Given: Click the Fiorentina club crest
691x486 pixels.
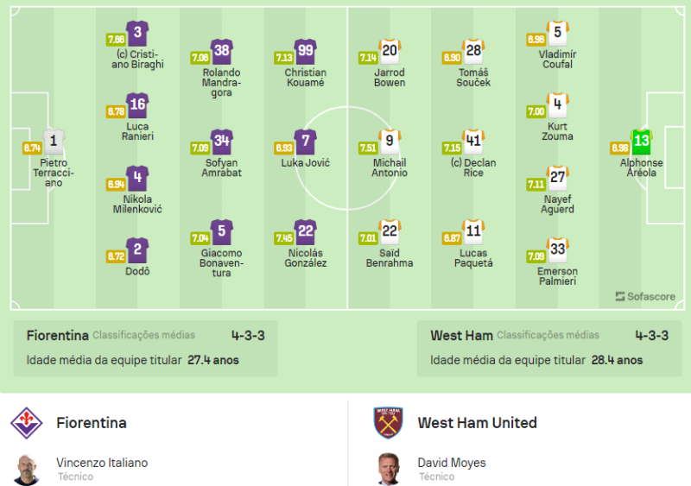Looking at the screenshot, I should pyautogui.click(x=27, y=423).
